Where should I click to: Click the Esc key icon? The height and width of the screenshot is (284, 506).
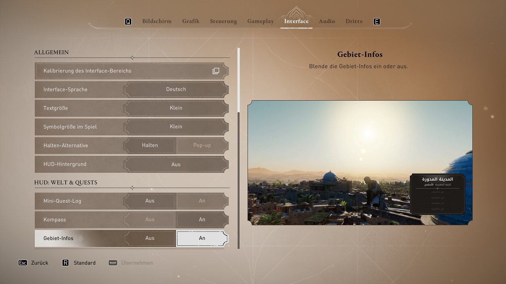tap(23, 263)
